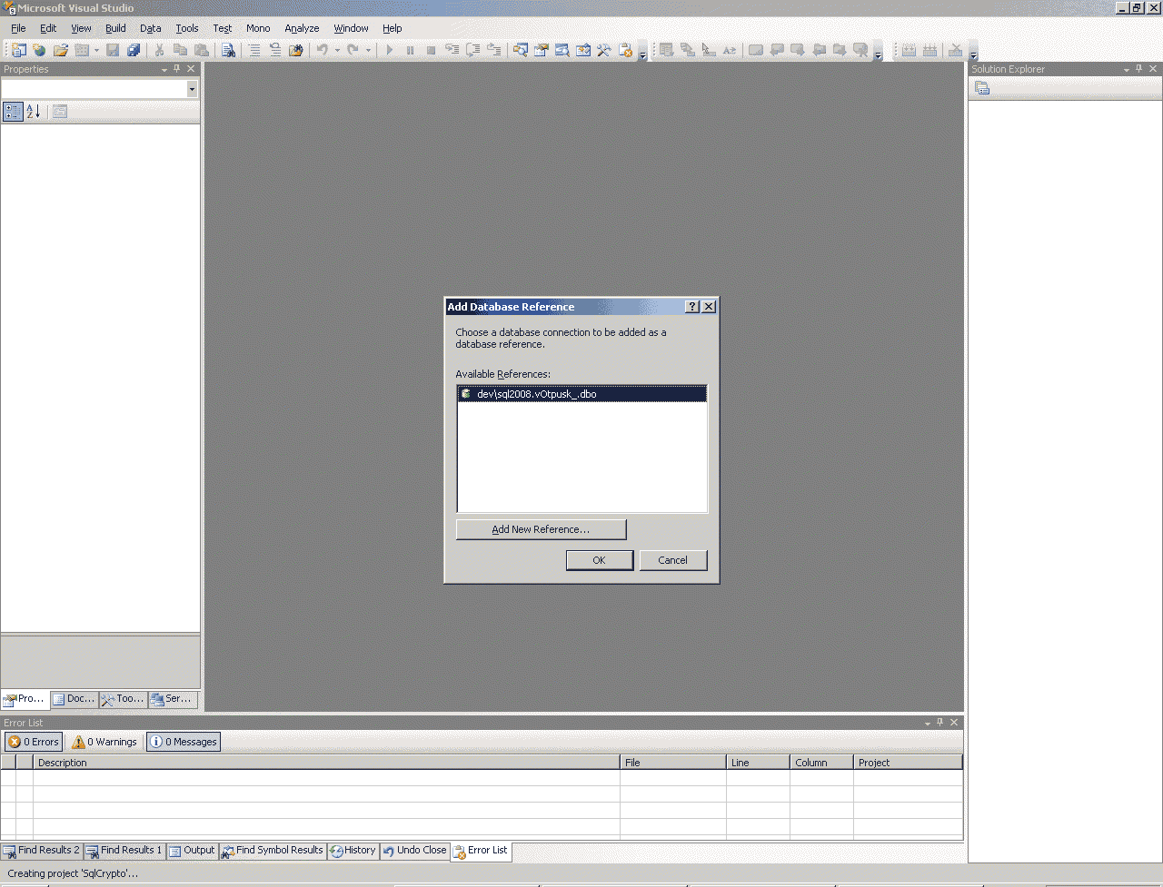The image size is (1163, 887).
Task: Close the Error List panel
Action: [954, 723]
